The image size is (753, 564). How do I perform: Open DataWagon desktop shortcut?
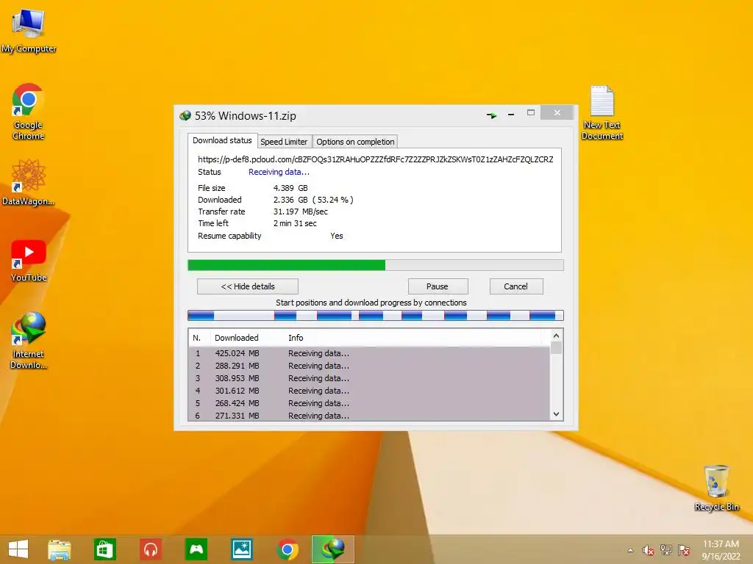click(x=28, y=183)
